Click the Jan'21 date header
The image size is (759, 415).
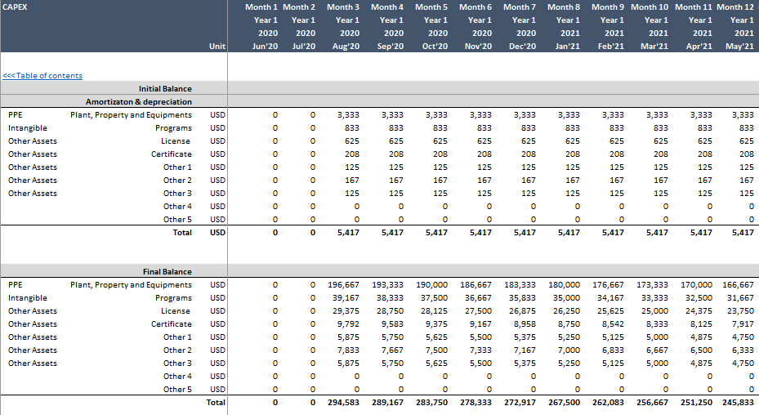(567, 47)
